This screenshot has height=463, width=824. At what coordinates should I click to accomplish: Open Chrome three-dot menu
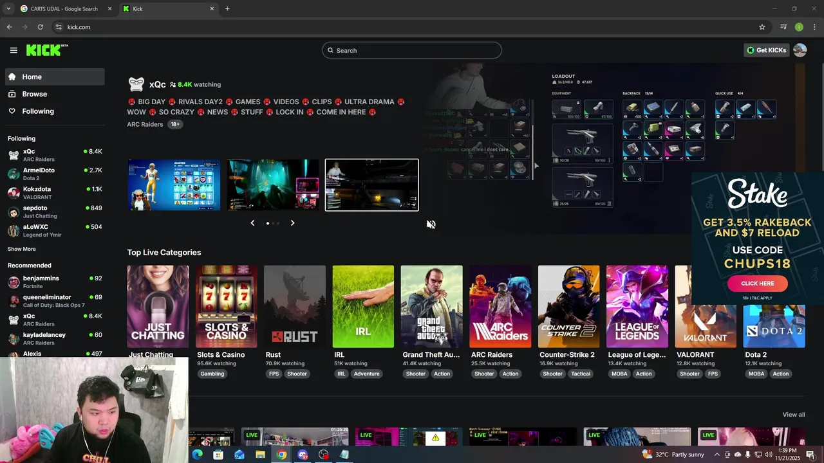coord(814,27)
